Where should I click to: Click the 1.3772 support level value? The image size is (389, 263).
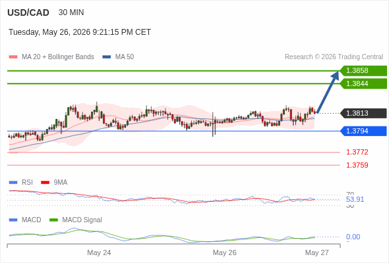[x=357, y=152]
